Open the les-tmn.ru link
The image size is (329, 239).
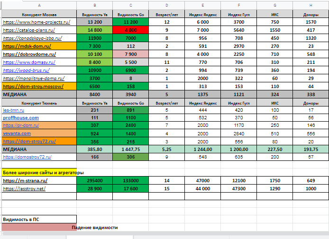(13, 110)
